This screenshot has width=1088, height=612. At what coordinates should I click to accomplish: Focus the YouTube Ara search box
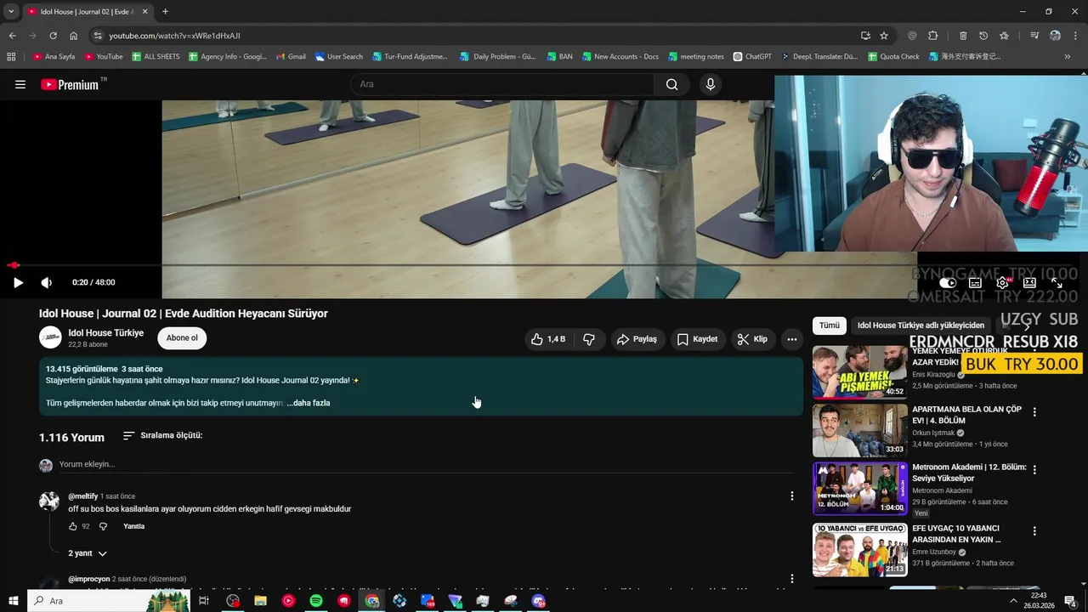(x=502, y=84)
